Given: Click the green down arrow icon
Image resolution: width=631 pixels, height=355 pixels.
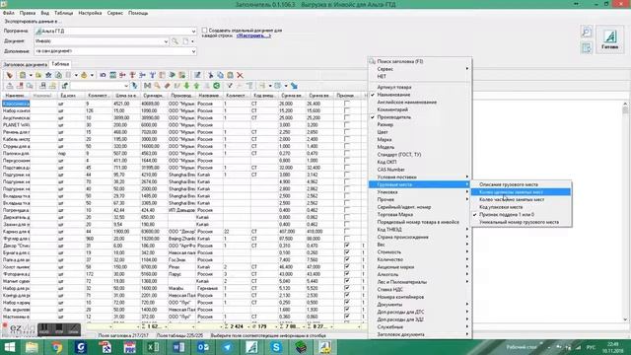Looking at the screenshot, I should click(186, 86).
